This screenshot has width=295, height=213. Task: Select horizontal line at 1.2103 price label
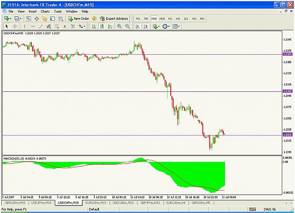coord(287,91)
